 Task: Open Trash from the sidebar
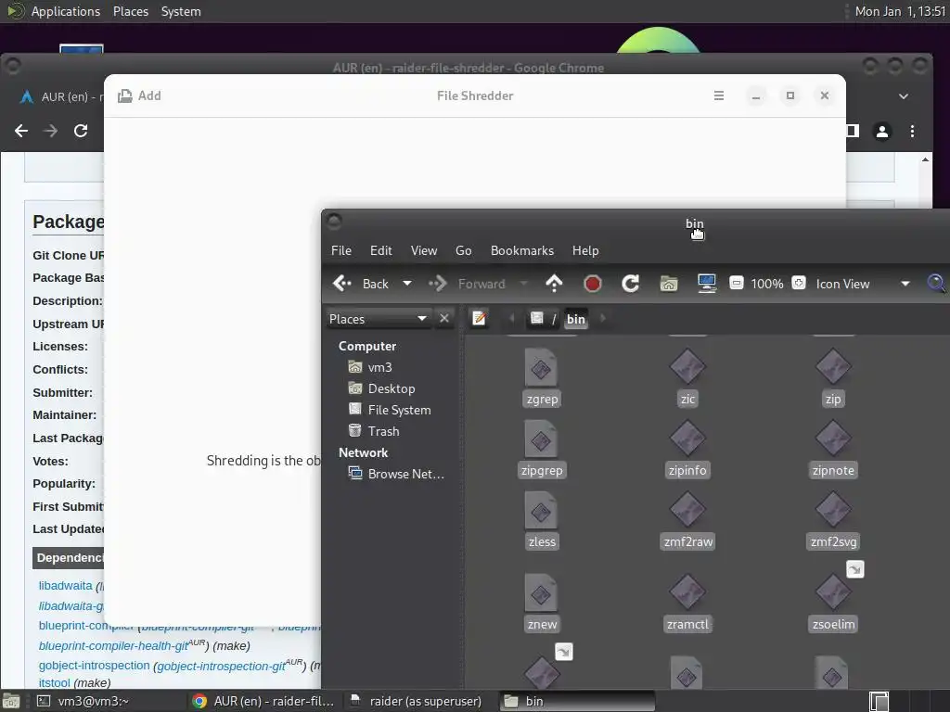tap(375, 431)
